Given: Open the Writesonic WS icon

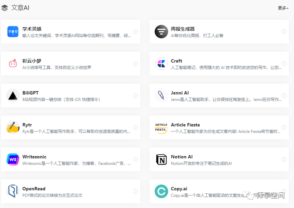Looking at the screenshot, I should (x=13, y=159).
